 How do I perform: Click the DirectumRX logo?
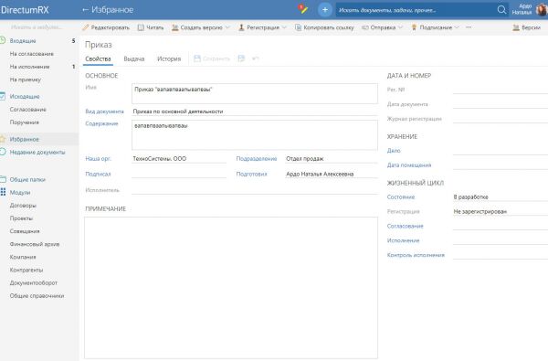25,10
